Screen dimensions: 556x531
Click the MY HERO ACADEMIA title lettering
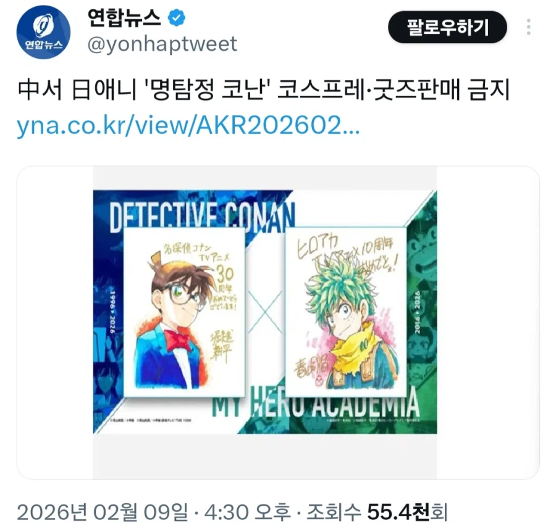[316, 406]
